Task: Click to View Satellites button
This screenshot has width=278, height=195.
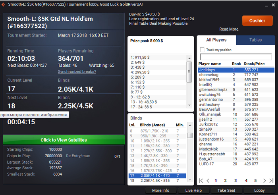Action: pos(64,140)
